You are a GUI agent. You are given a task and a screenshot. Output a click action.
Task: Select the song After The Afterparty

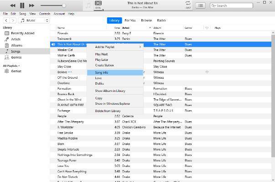161,122
